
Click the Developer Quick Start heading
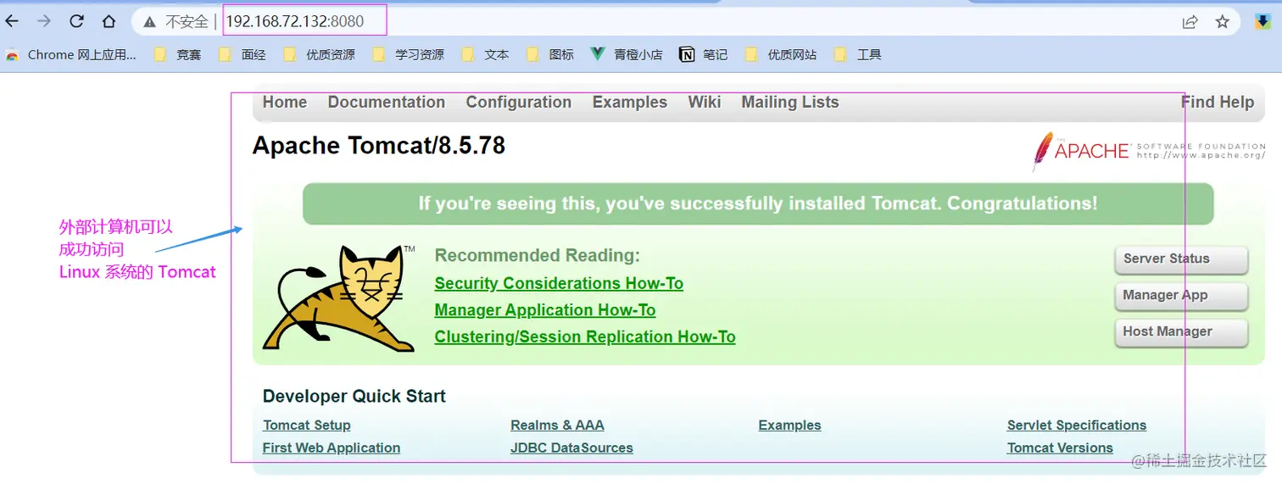click(354, 397)
